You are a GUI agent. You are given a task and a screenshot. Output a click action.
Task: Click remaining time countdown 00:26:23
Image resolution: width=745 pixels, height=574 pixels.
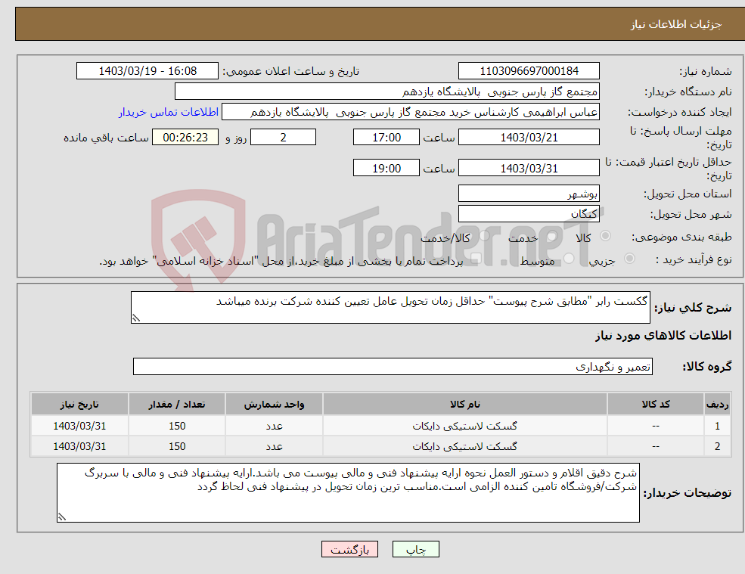coord(185,138)
